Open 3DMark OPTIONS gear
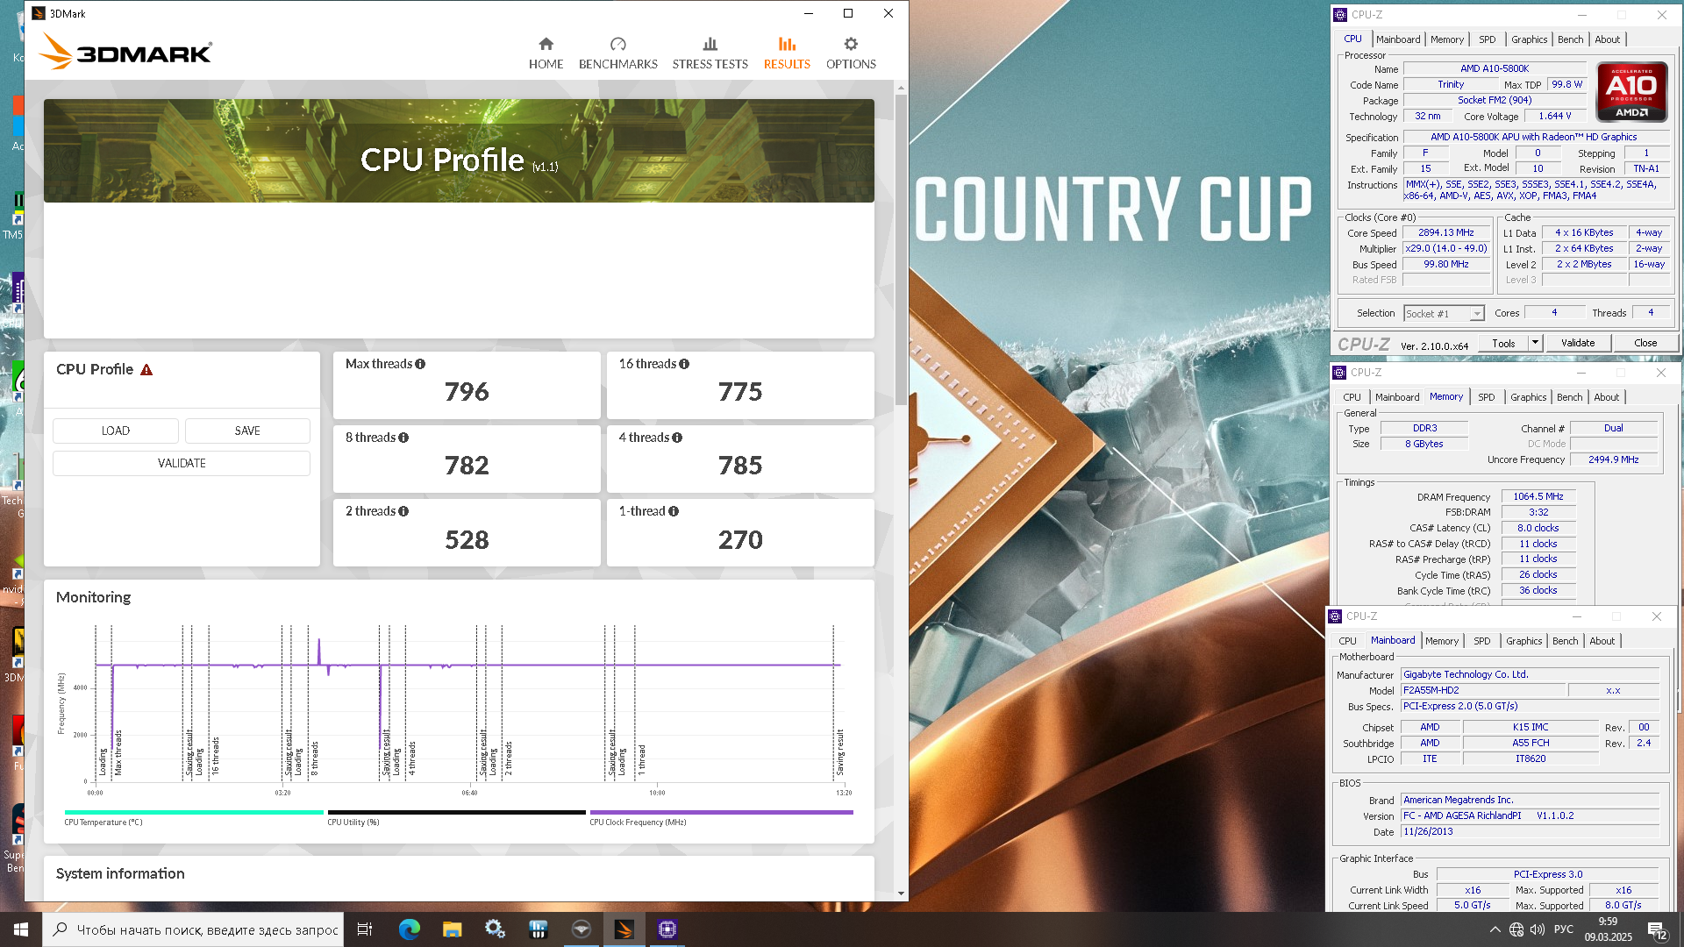Viewport: 1684px width, 947px height. (x=851, y=53)
